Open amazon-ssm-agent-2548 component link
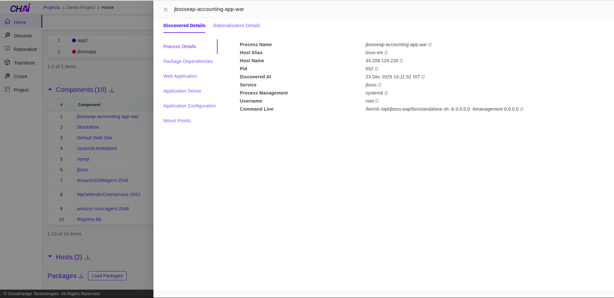 [103, 209]
